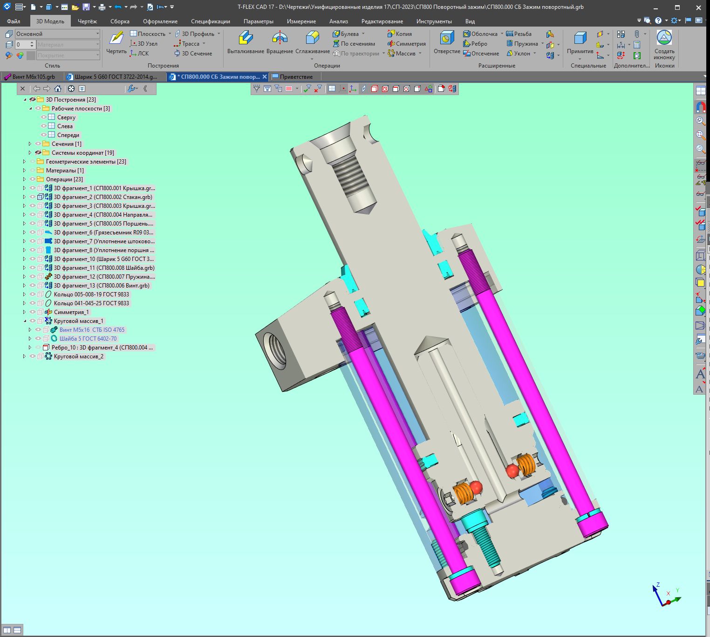This screenshot has width=710, height=637.
Task: Click the Примитив primitive icon
Action: coord(580,42)
